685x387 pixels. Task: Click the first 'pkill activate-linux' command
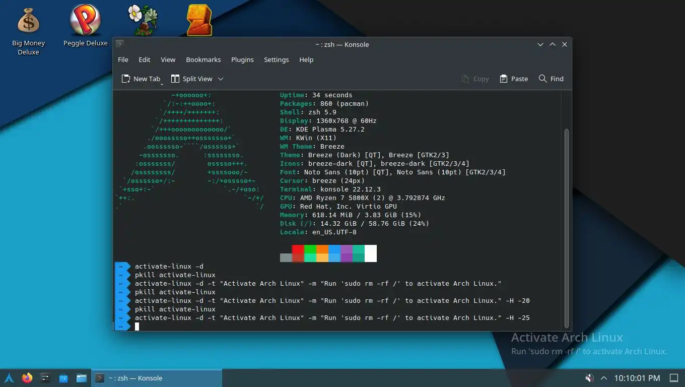click(x=175, y=275)
